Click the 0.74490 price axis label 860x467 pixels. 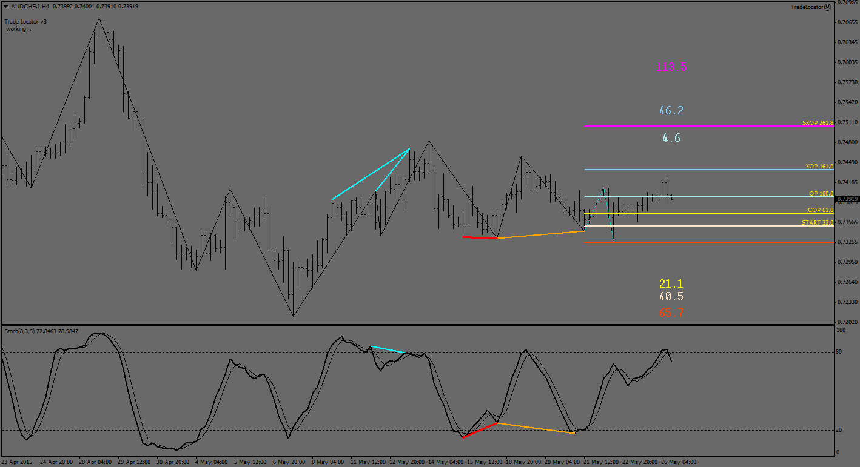847,162
